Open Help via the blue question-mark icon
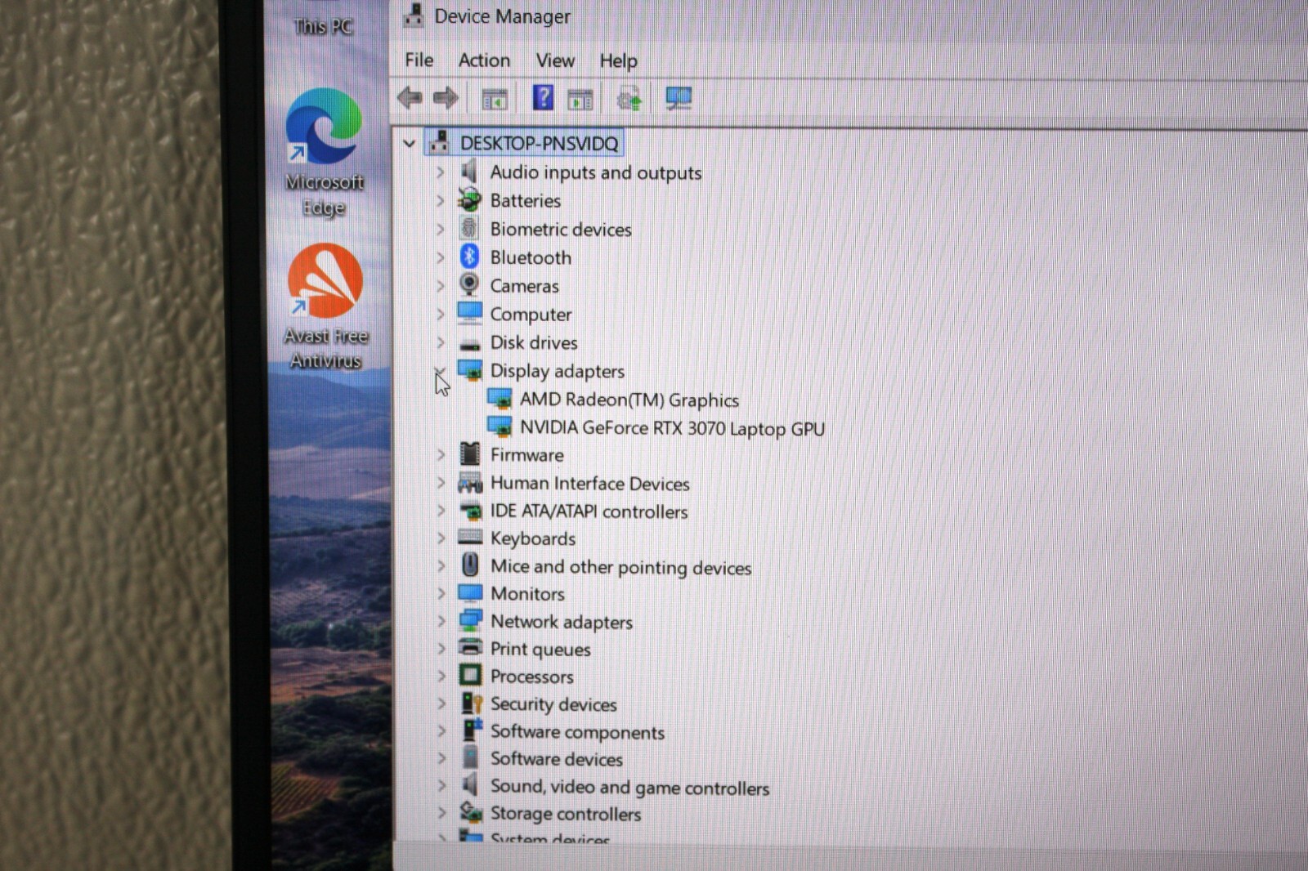Screen dimensions: 1308x871 543,98
